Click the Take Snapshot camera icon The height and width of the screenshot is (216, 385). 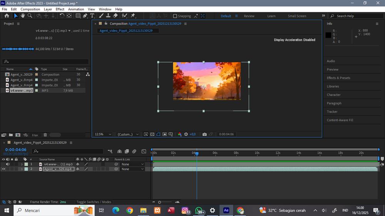[204, 134]
